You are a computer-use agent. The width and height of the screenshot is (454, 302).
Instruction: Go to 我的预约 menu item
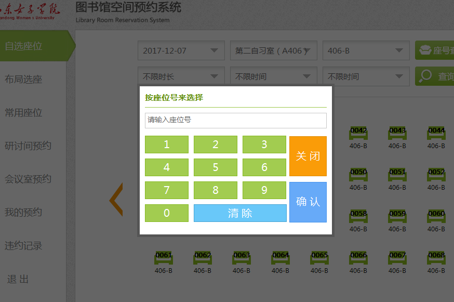click(x=24, y=213)
